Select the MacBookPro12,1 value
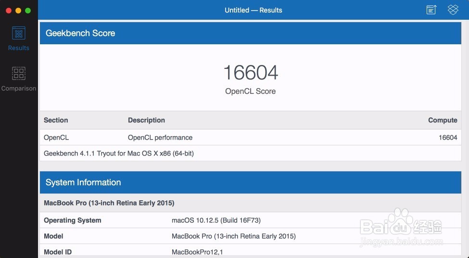The width and height of the screenshot is (469, 258). (197, 252)
